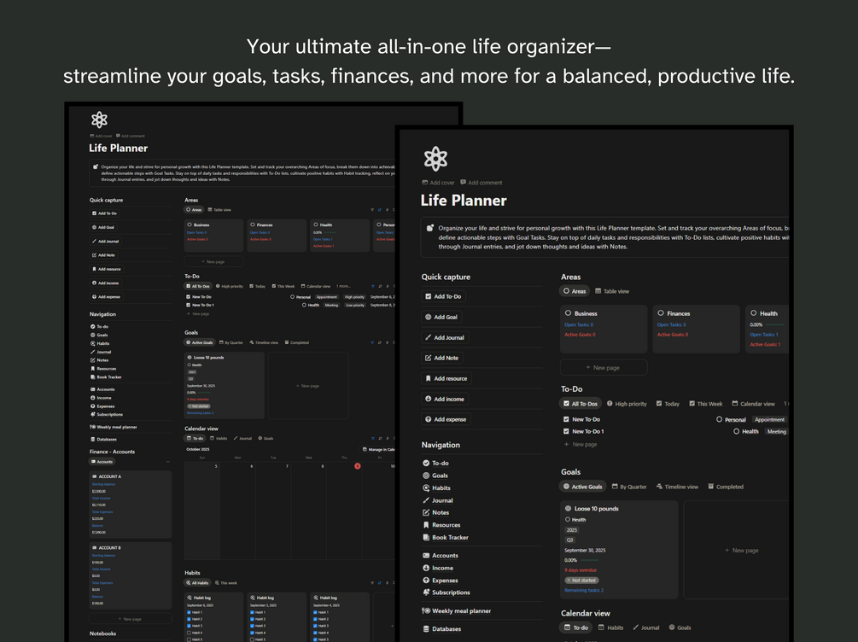Image resolution: width=858 pixels, height=642 pixels.
Task: Click Add cover in front window
Action: (438, 183)
